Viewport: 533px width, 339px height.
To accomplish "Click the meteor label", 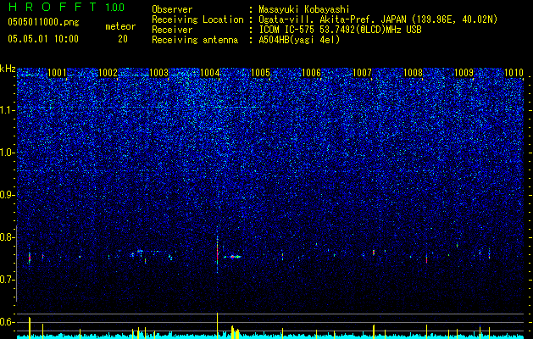I will 120,26.
